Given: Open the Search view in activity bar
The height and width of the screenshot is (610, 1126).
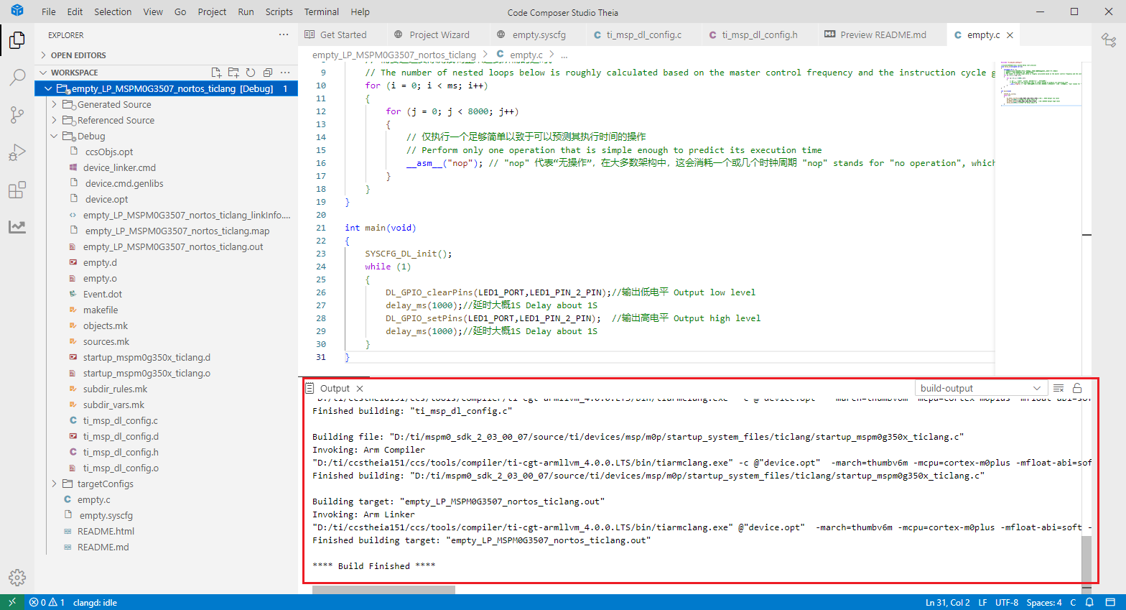Looking at the screenshot, I should (x=17, y=78).
